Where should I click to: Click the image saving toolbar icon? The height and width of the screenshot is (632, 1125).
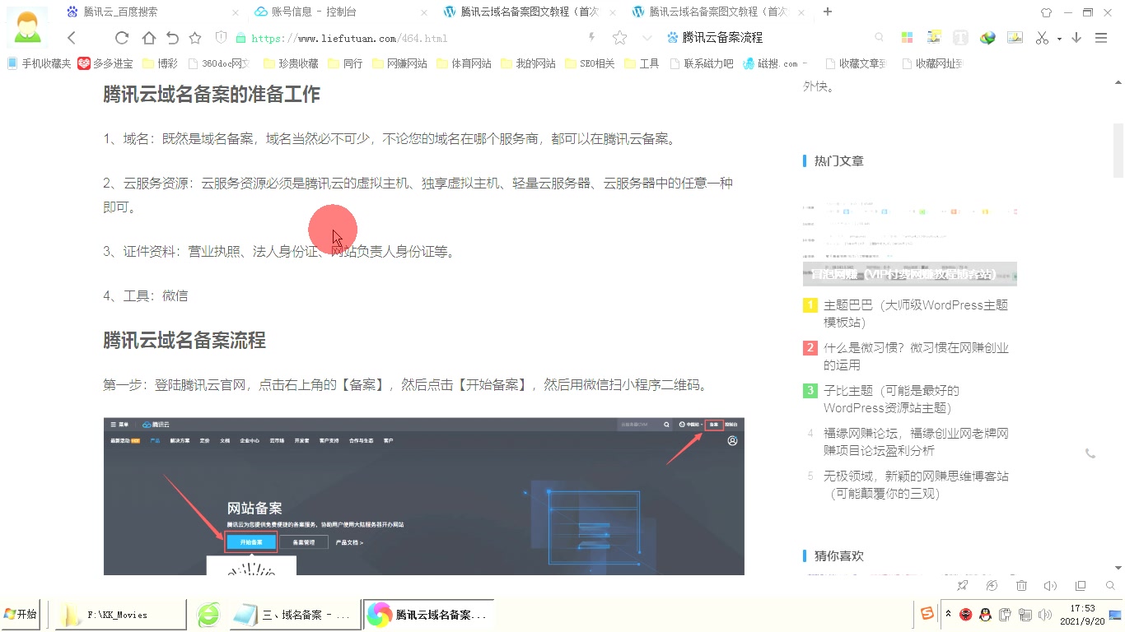[1015, 37]
